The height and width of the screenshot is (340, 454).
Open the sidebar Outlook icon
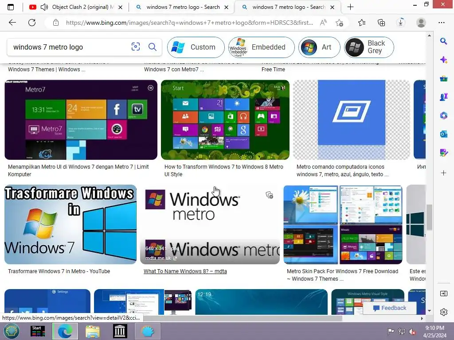[443, 134]
